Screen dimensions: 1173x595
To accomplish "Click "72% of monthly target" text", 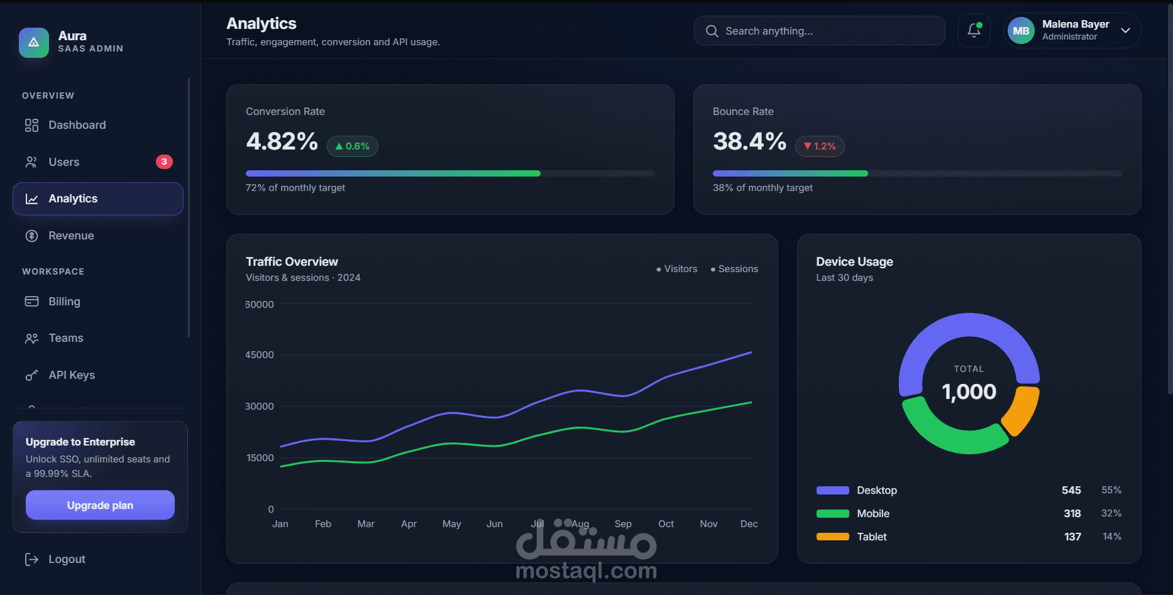I will (295, 188).
